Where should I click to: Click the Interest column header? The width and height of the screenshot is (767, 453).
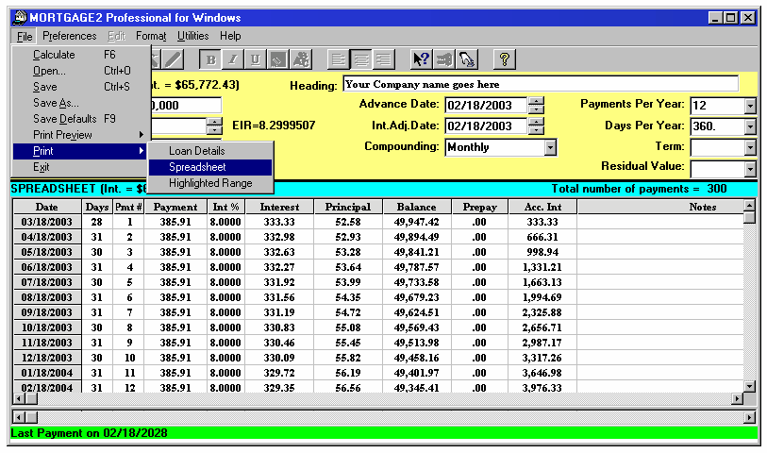pos(279,207)
